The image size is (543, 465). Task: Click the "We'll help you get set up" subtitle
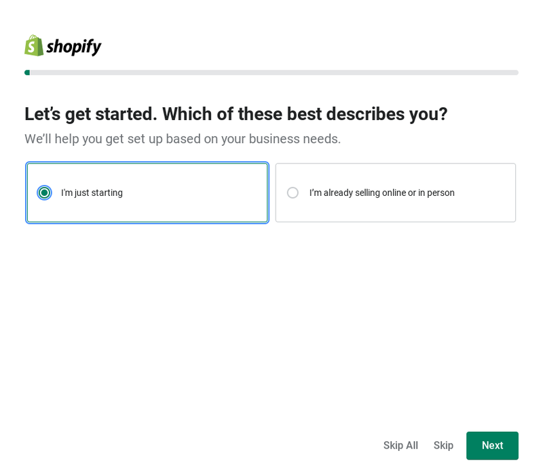183,139
